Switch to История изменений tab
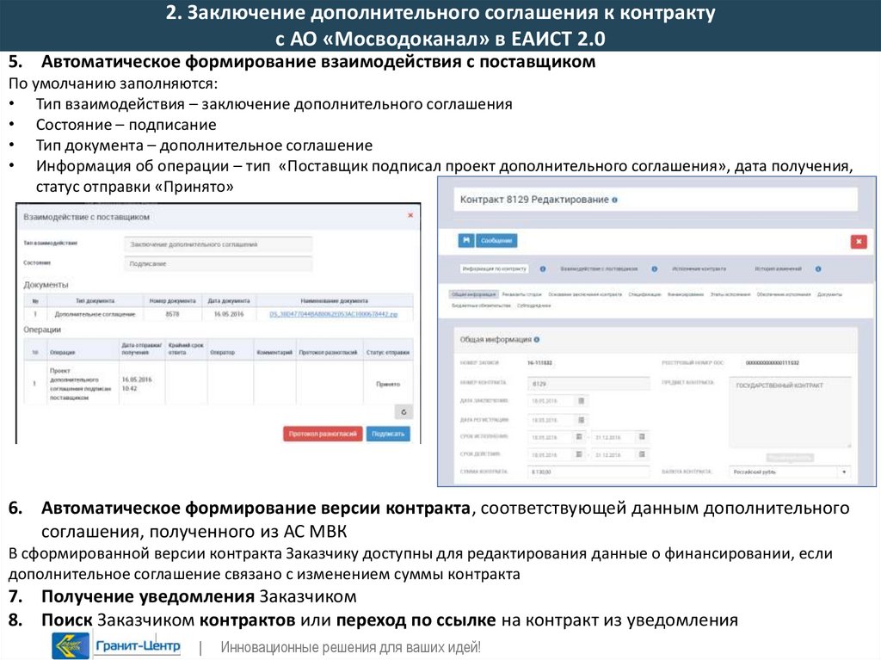 [778, 268]
